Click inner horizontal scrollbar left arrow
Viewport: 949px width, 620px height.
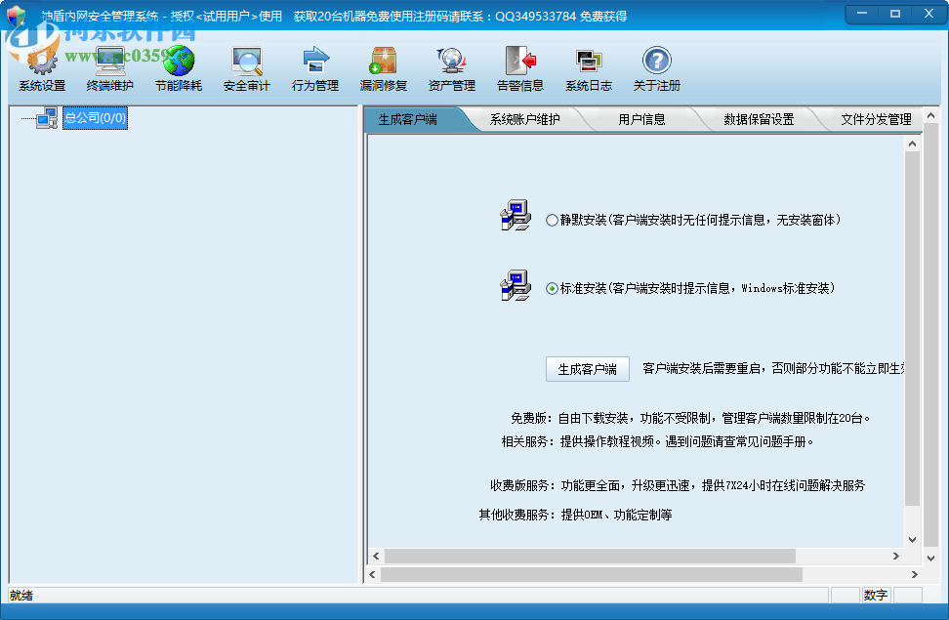[377, 556]
